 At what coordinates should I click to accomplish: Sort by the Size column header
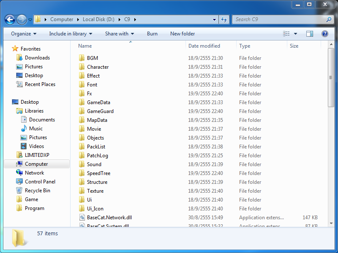tap(294, 46)
